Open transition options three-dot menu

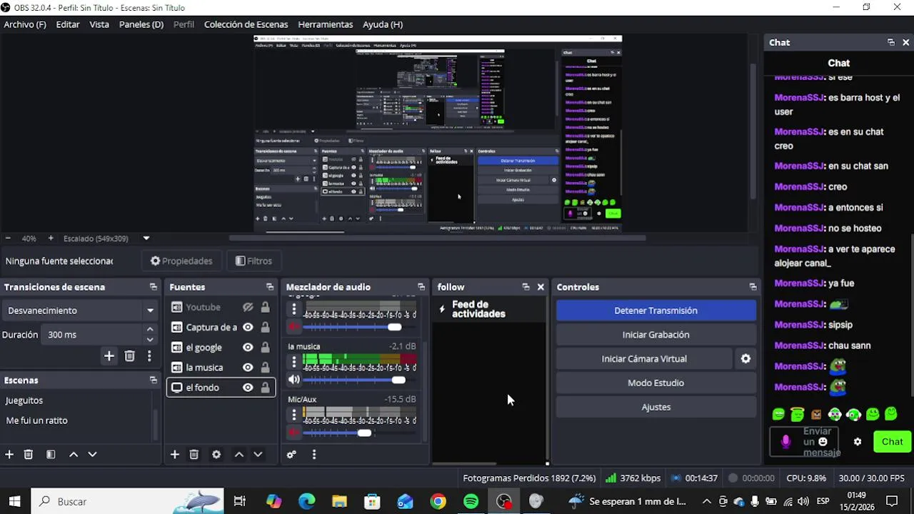[149, 356]
